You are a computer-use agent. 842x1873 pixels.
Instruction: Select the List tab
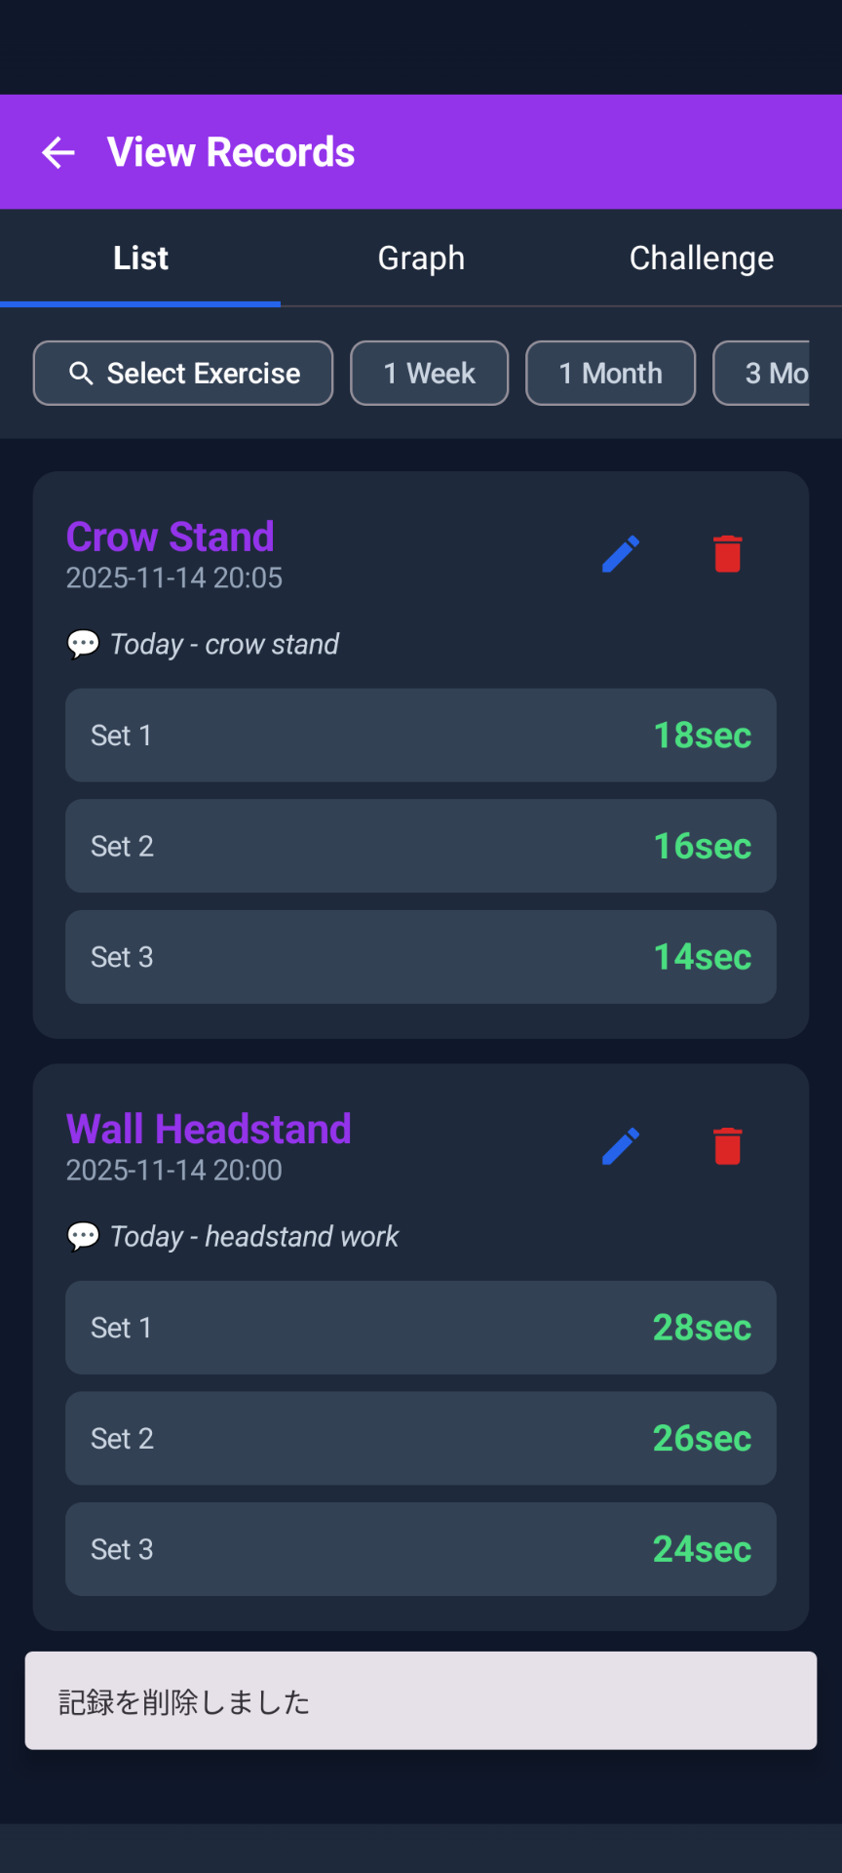click(140, 259)
